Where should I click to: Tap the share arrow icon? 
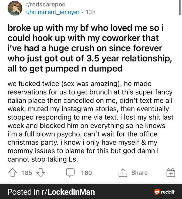[123, 173]
